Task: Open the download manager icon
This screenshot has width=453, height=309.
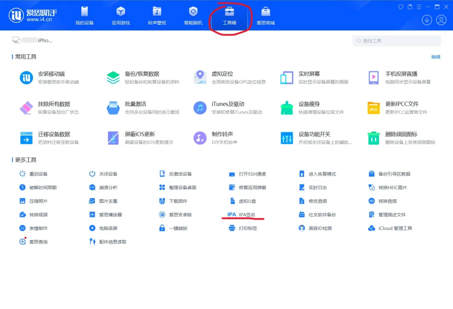Action: [427, 20]
